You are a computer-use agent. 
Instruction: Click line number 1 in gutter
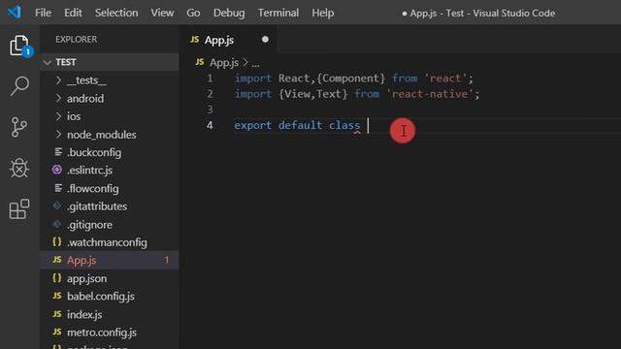click(x=210, y=78)
